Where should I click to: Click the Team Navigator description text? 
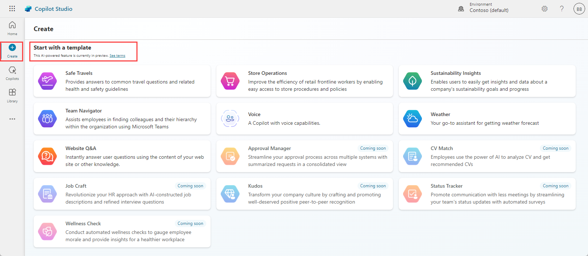131,123
